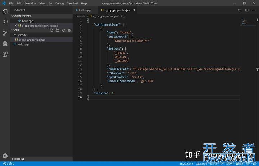Collapse the .vscode folder

(x=15, y=35)
